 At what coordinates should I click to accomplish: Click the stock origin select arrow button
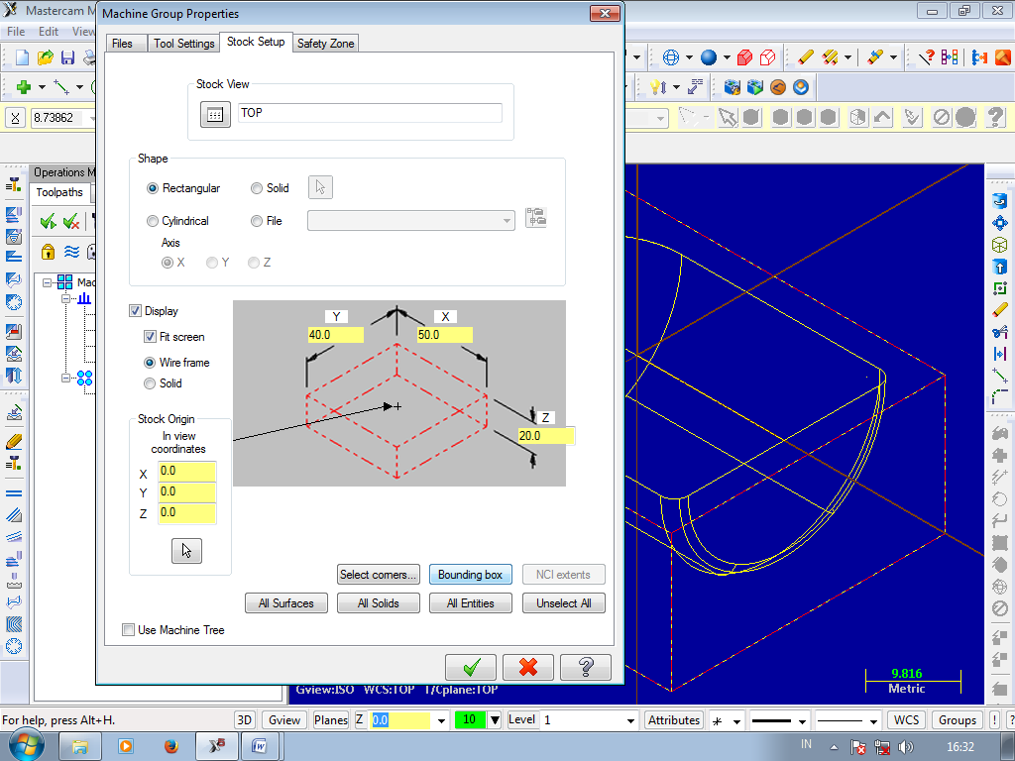point(186,551)
